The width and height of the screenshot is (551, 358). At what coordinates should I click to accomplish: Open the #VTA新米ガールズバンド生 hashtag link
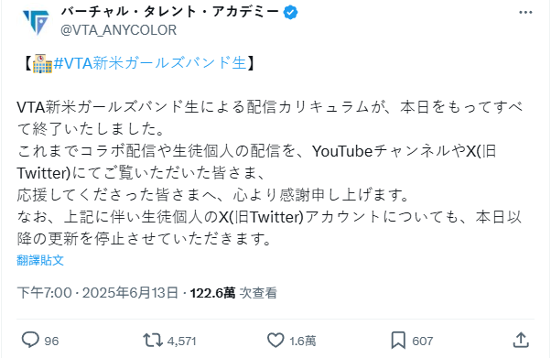150,63
